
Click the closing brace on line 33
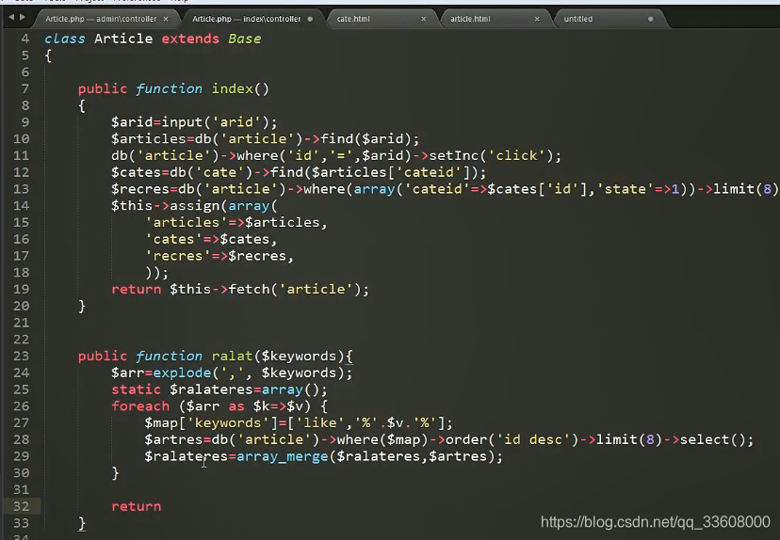pyautogui.click(x=82, y=523)
